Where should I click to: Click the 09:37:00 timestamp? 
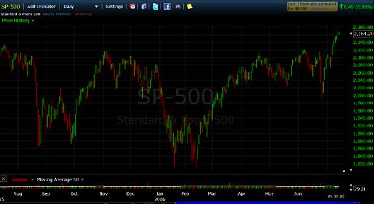point(336,196)
